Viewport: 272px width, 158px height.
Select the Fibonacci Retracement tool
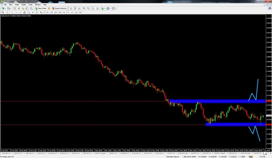pyautogui.click(x=29, y=12)
